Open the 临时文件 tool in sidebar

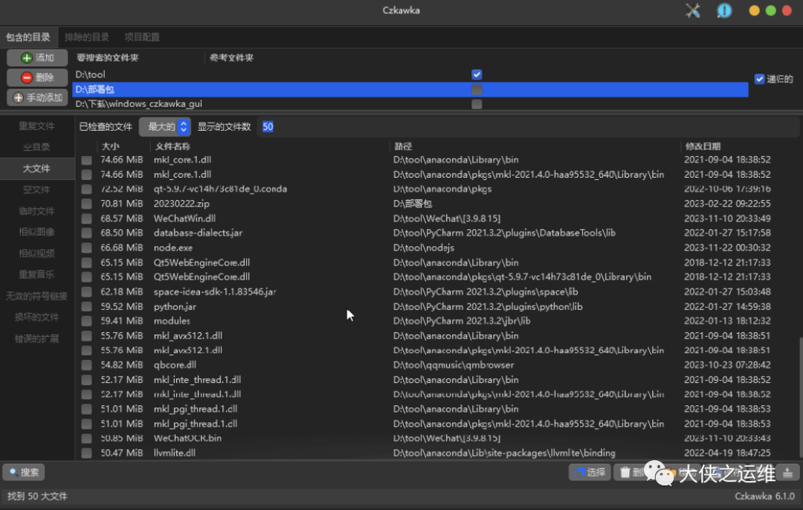tap(37, 211)
